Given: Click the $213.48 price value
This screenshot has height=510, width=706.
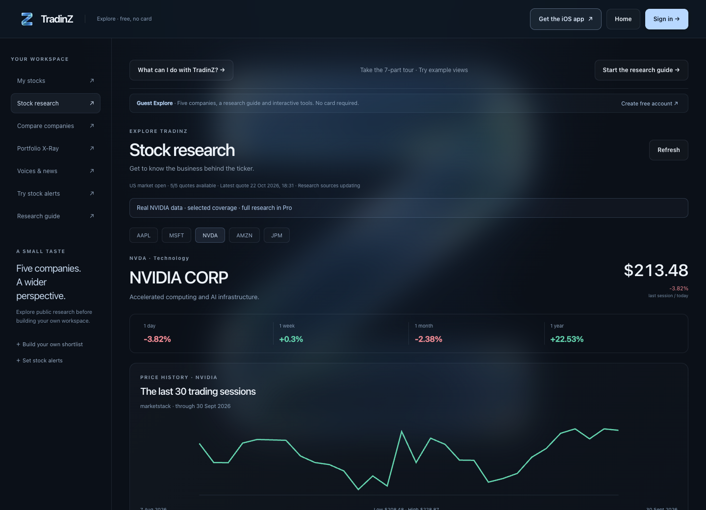Looking at the screenshot, I should [x=656, y=270].
